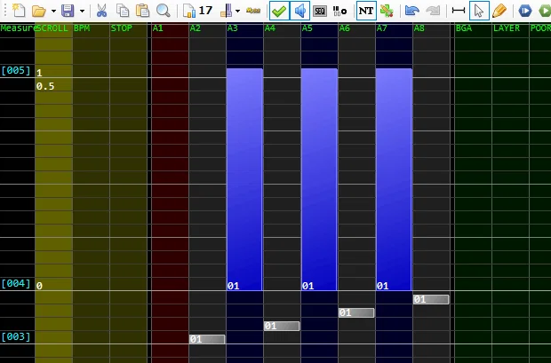Redo the last undone edit
The width and height of the screenshot is (551, 363).
433,11
